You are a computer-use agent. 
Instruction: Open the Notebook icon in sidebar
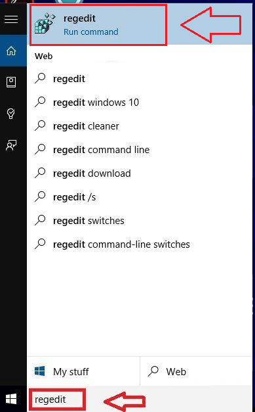[x=11, y=82]
